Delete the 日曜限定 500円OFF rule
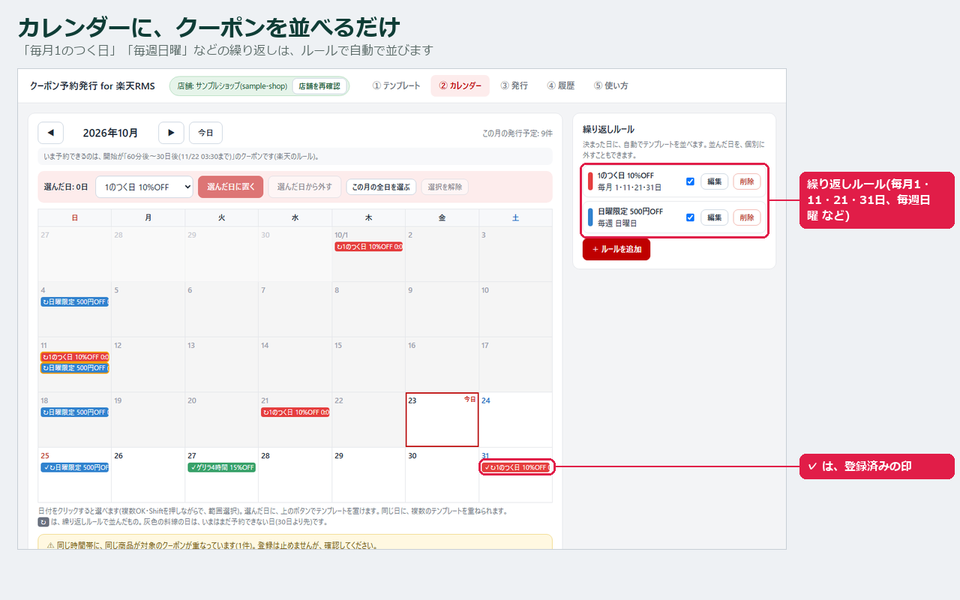 (747, 217)
